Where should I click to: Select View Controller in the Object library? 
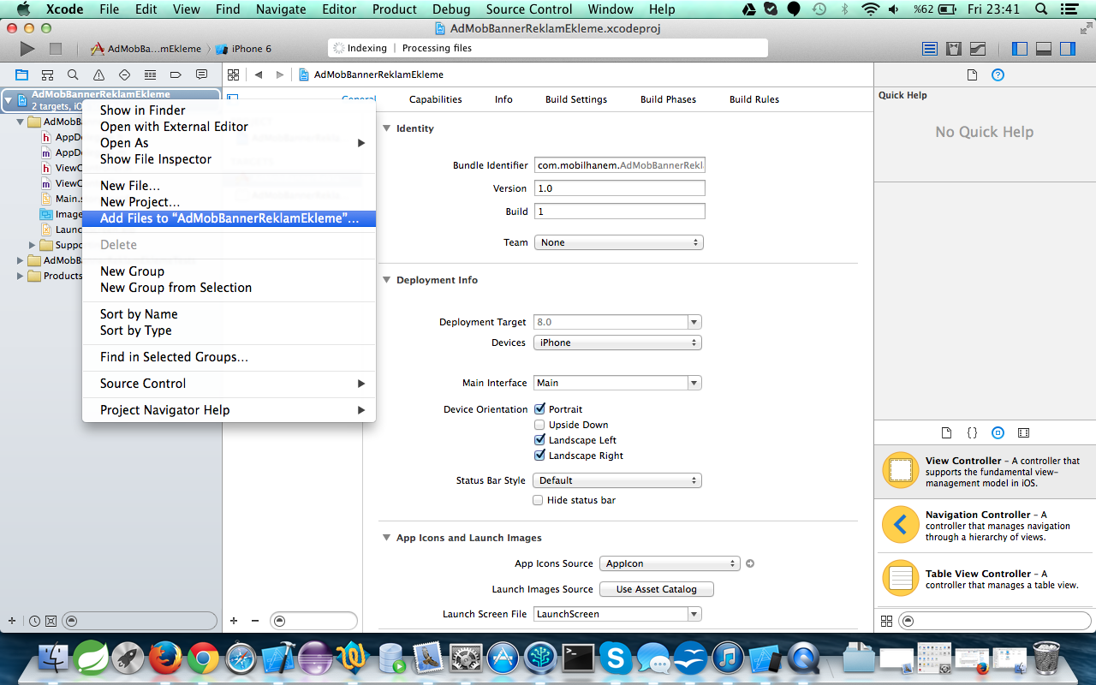985,472
